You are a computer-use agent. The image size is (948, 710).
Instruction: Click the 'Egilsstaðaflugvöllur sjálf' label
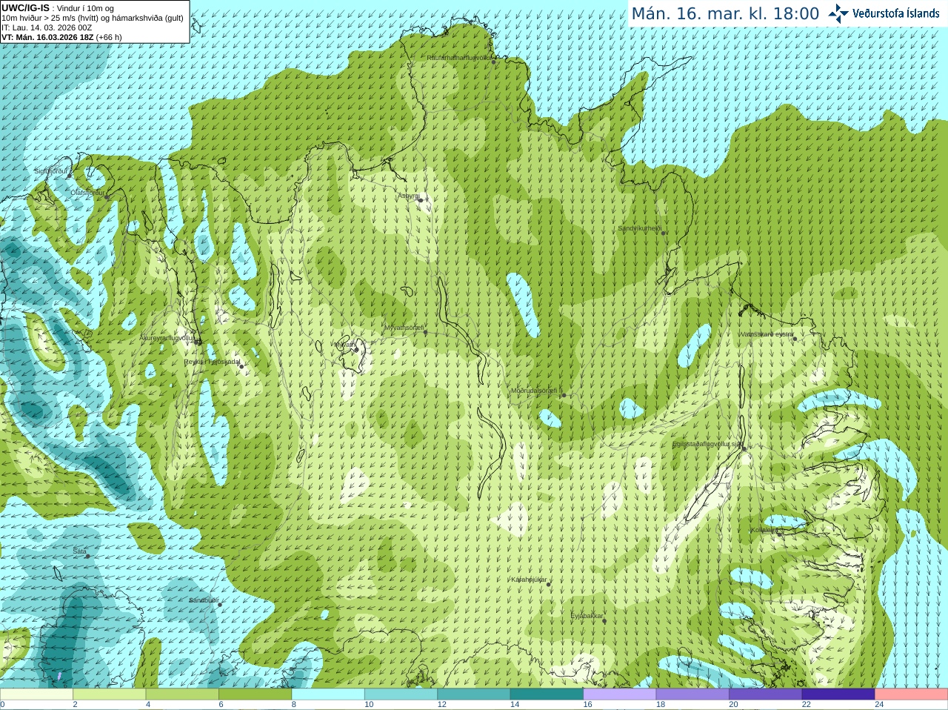pyautogui.click(x=707, y=444)
